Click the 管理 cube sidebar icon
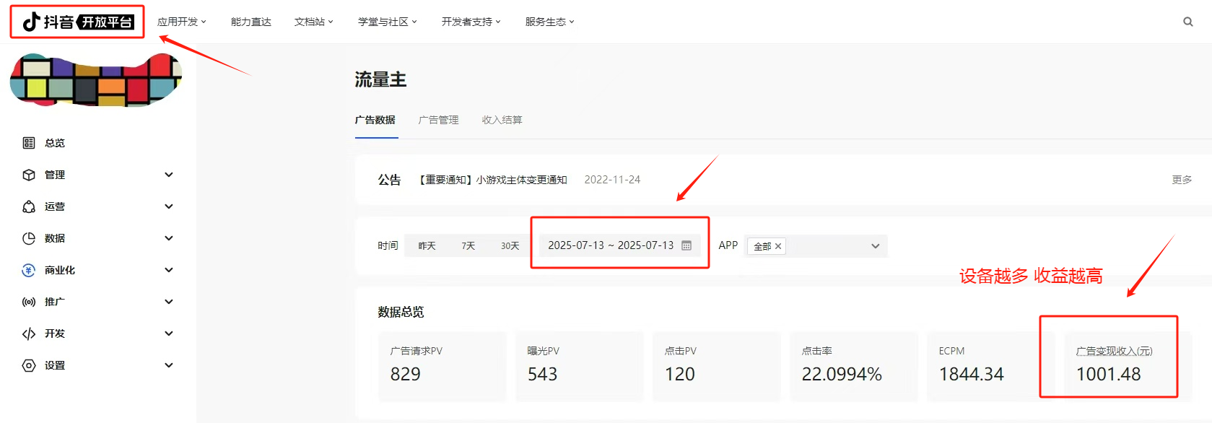1212x423 pixels. click(x=29, y=175)
